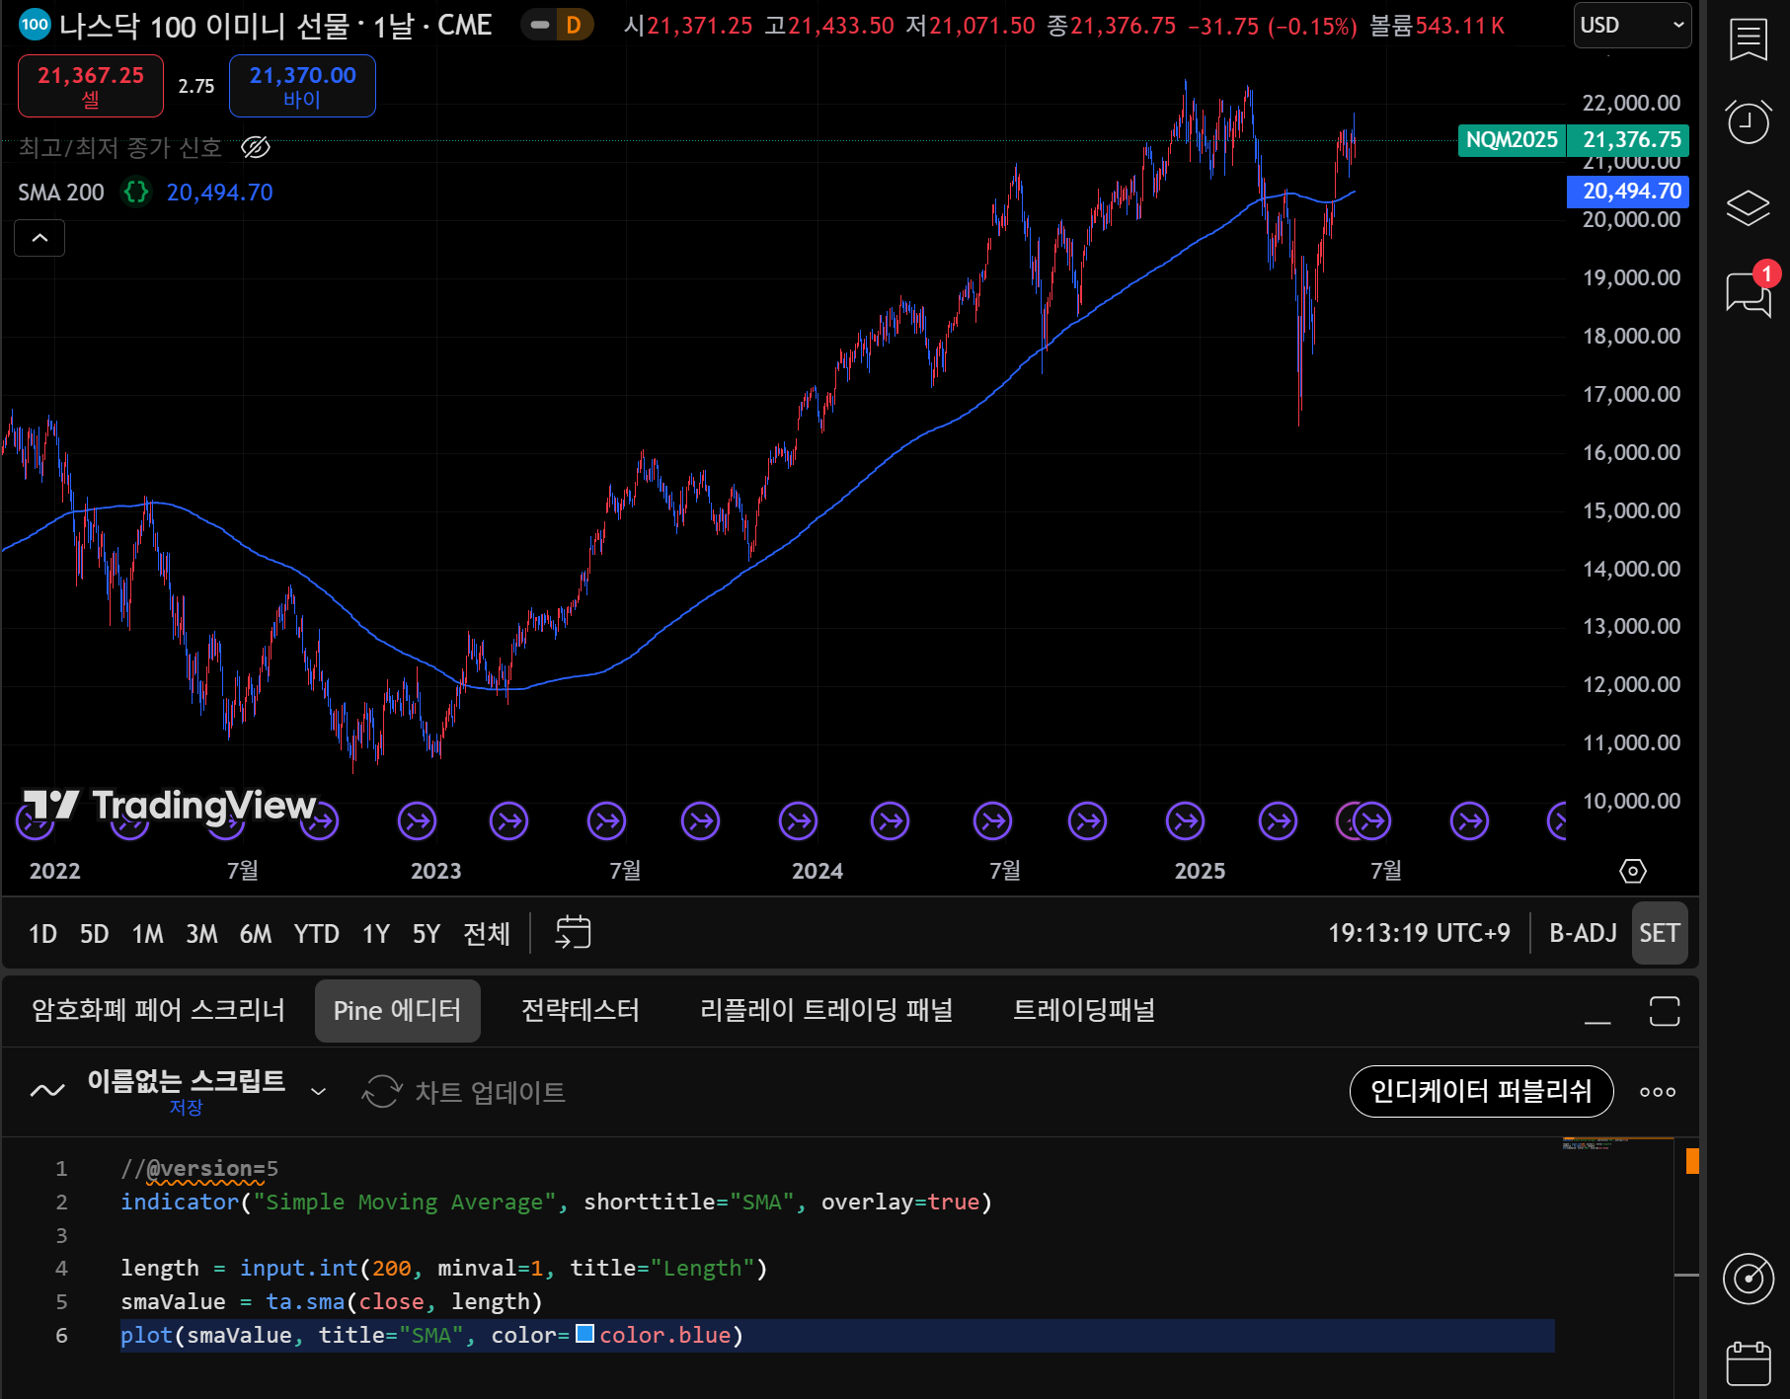Collapse the indicator legend with chevron

click(x=39, y=238)
